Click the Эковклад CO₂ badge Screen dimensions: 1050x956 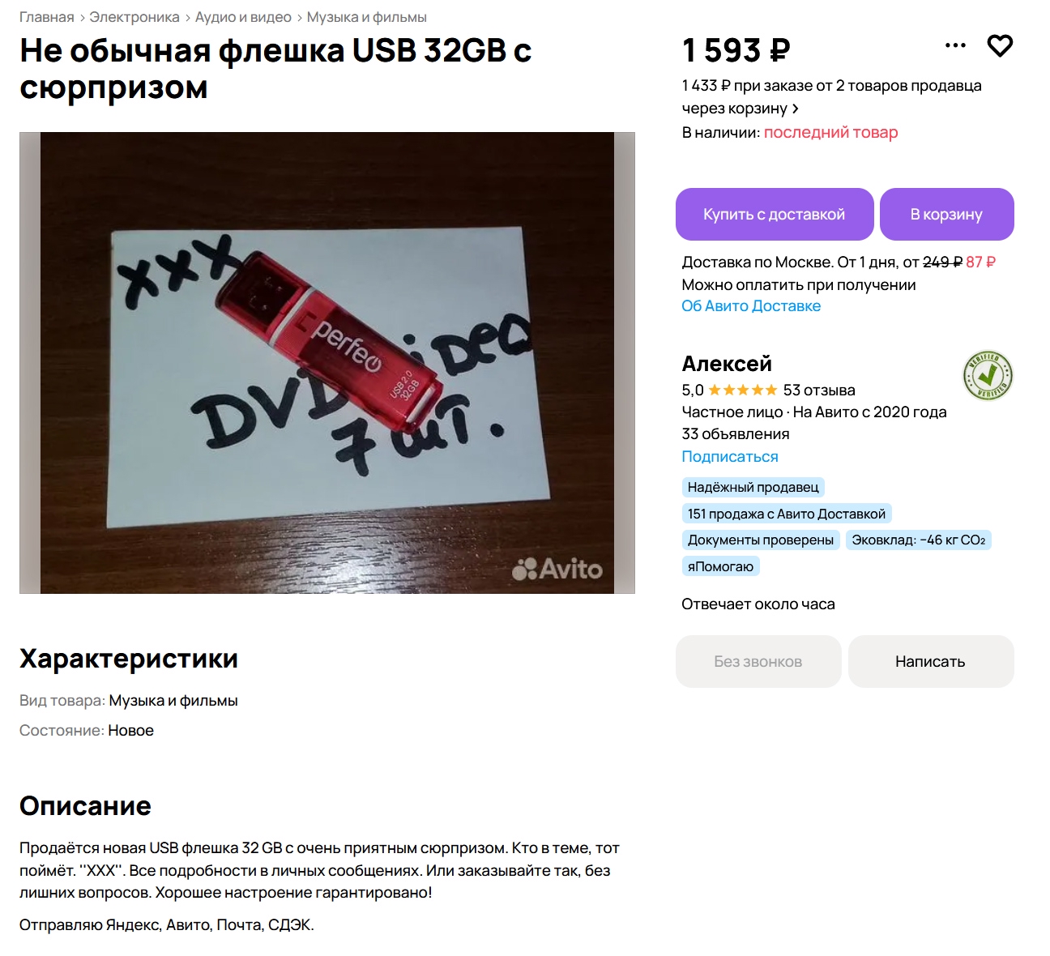919,540
